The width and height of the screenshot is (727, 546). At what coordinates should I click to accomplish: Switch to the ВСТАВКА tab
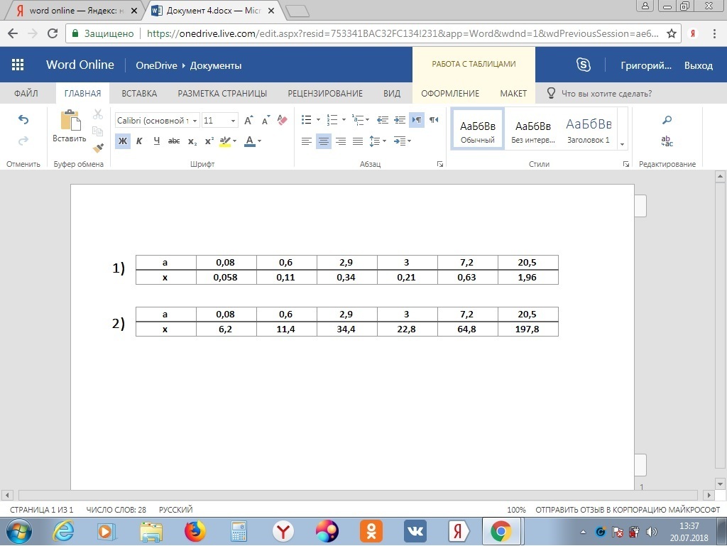point(139,93)
